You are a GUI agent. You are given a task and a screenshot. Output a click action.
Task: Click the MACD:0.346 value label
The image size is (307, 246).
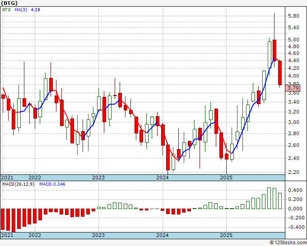(52, 184)
